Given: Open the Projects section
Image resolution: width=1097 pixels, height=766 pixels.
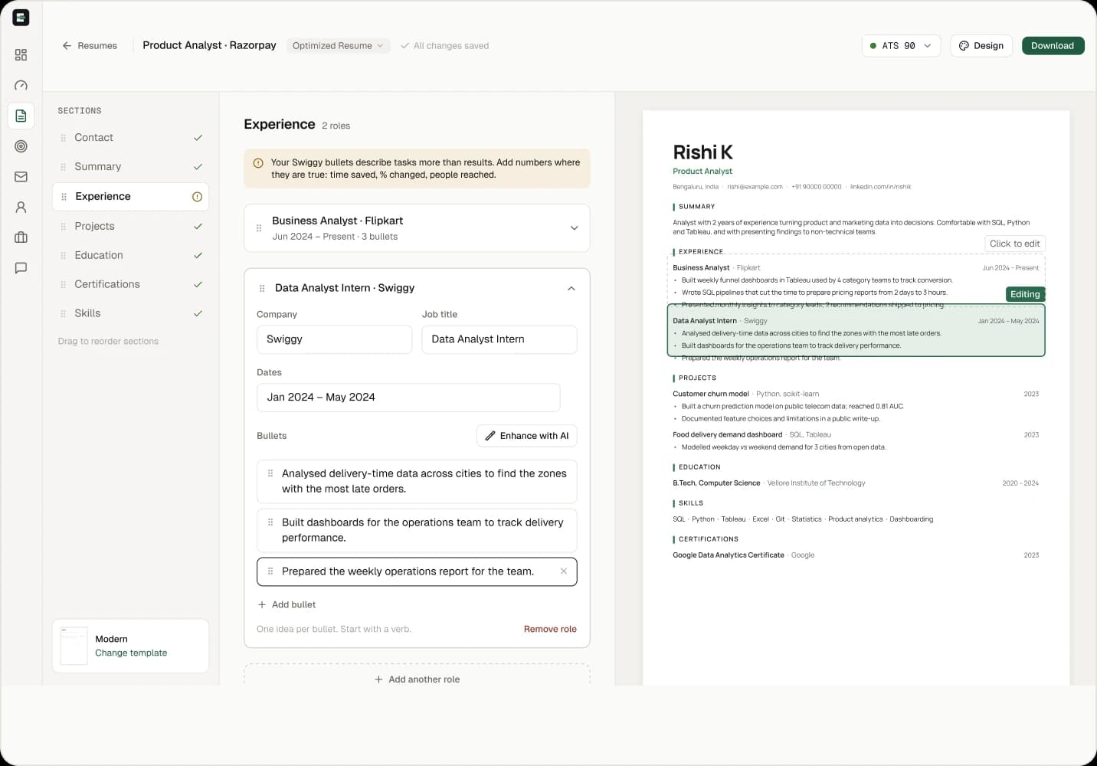Looking at the screenshot, I should [130, 227].
